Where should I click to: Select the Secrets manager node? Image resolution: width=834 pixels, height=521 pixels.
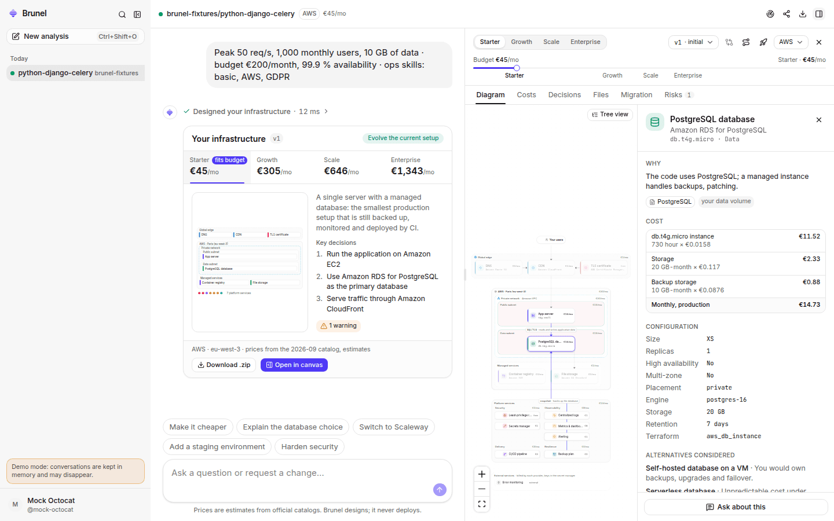(517, 426)
